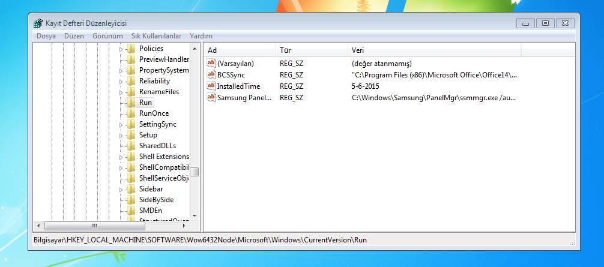
Task: Minimize the Kayıt Defteri Düzenleyicisi window
Action: (x=526, y=23)
